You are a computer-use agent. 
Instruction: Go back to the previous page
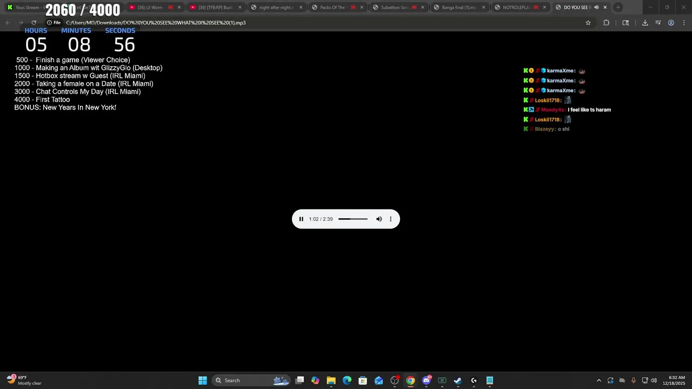point(8,23)
